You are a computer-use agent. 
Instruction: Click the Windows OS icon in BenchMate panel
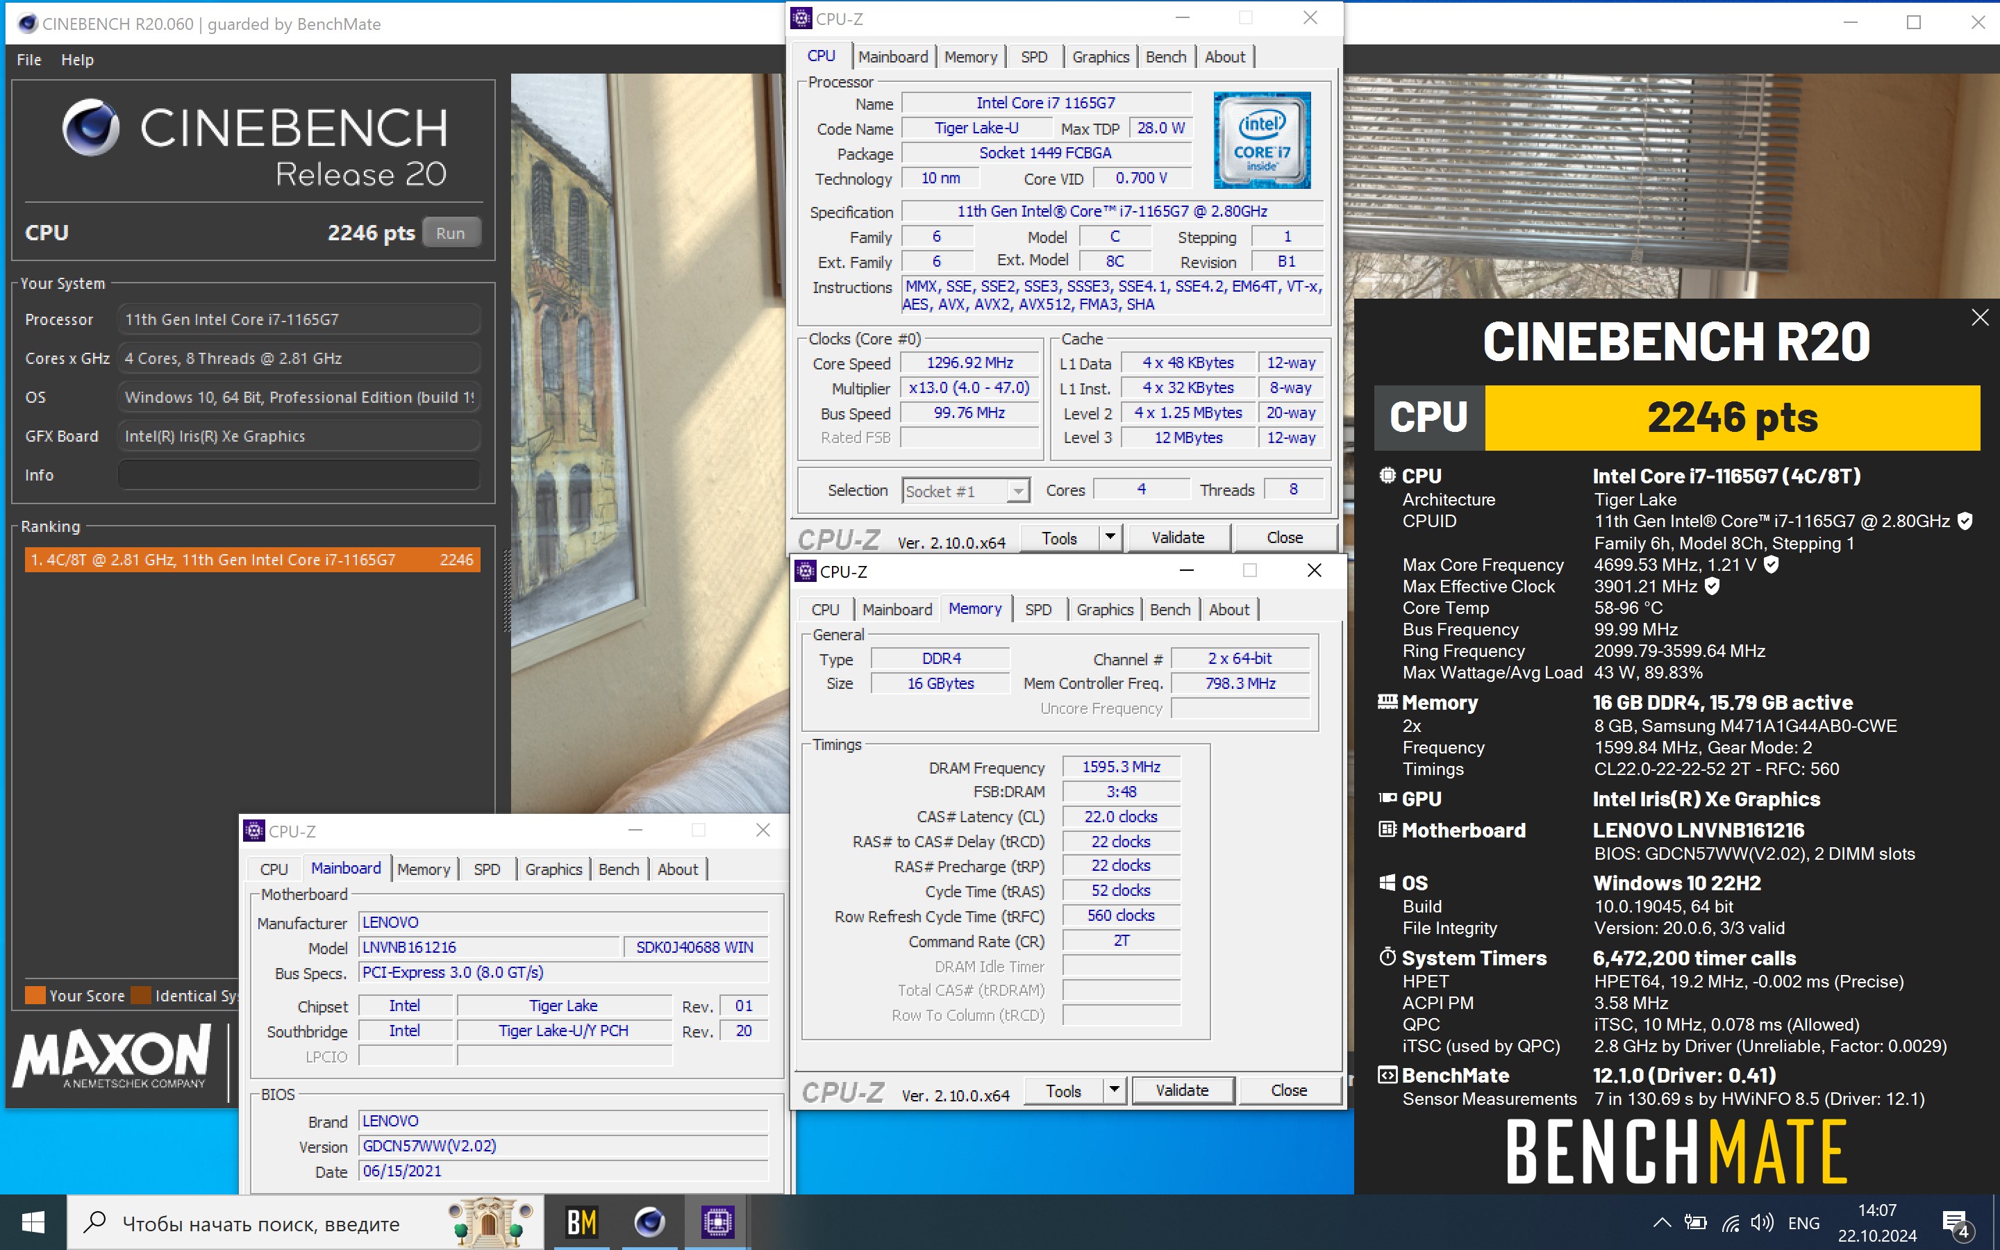(1387, 882)
